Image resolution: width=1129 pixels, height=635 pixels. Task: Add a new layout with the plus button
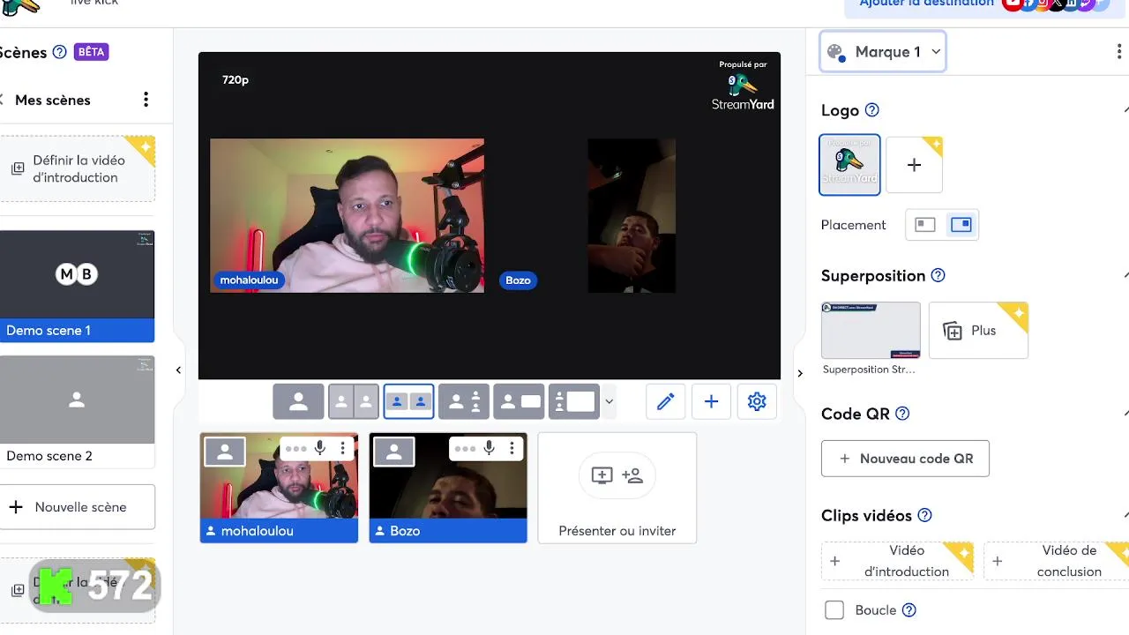pyautogui.click(x=711, y=402)
